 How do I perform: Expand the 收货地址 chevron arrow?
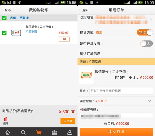(151, 20)
